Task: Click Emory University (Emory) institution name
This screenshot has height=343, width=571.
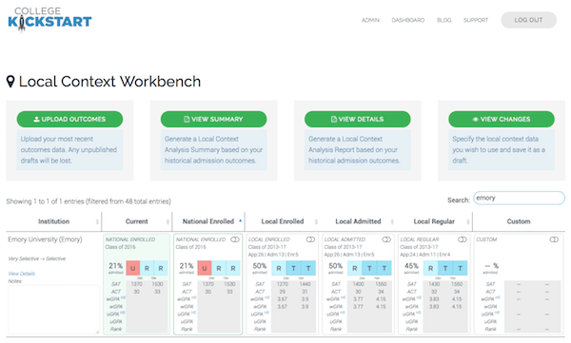Action: [x=45, y=239]
